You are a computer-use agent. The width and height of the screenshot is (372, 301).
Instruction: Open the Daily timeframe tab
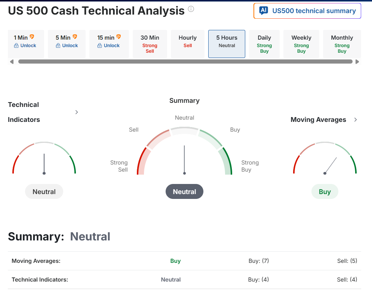(x=264, y=44)
